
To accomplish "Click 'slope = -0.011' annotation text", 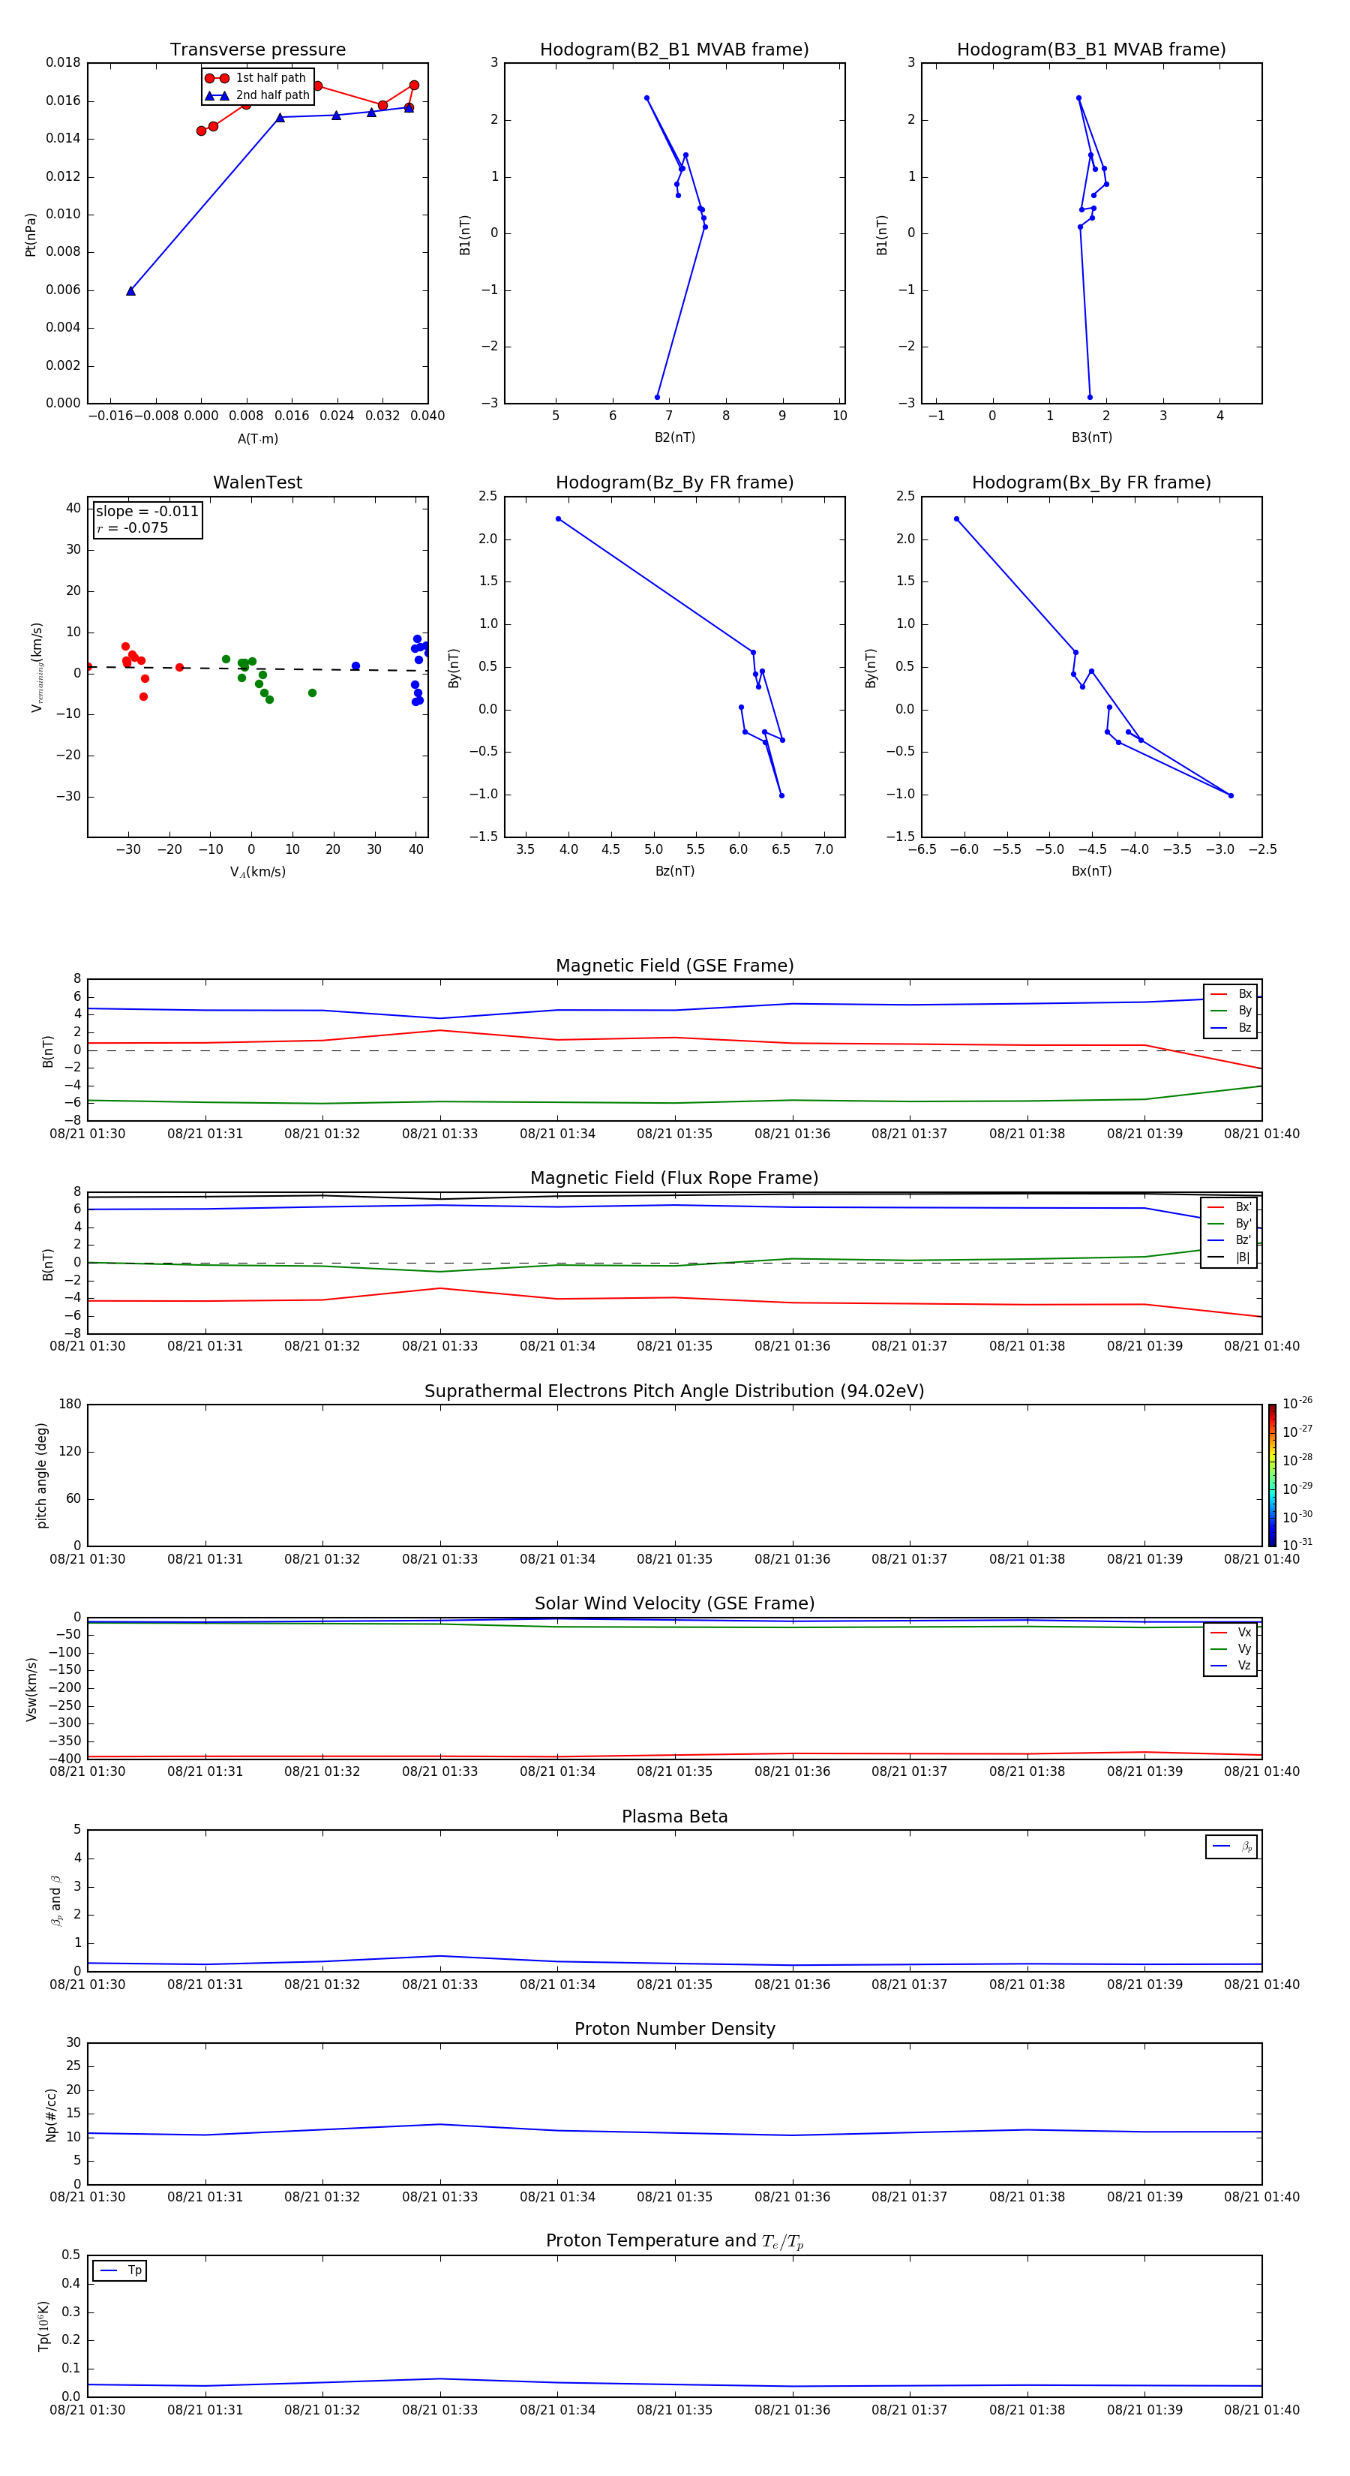I will tap(147, 512).
